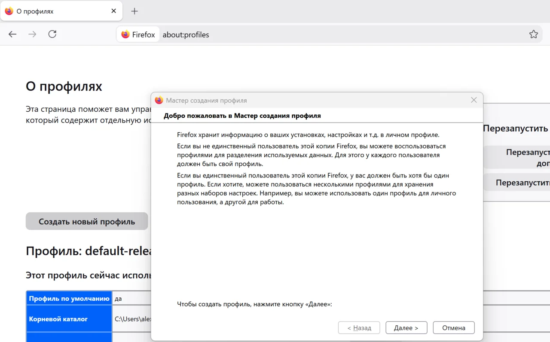Screen dimensions: 550x342
Task: Close the "О профилях" tab
Action: point(113,11)
